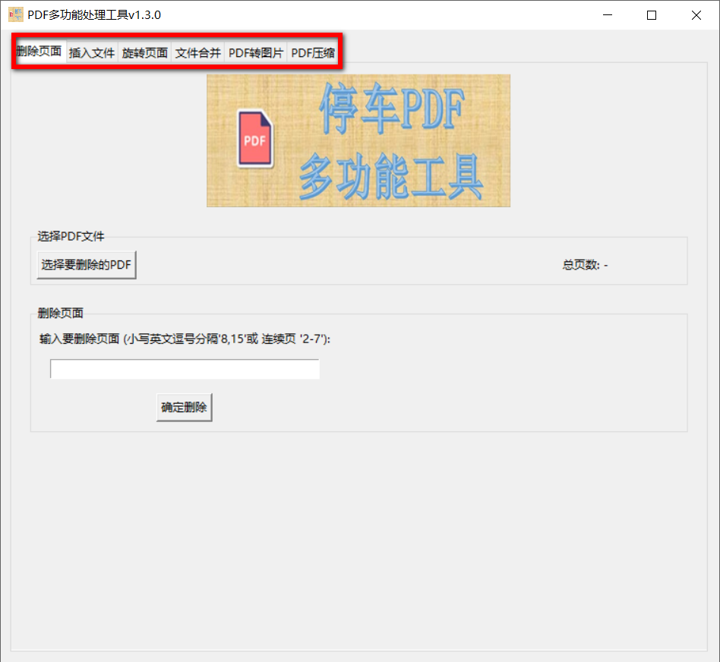Click the application icon in the title bar
The image size is (720, 662).
point(15,14)
